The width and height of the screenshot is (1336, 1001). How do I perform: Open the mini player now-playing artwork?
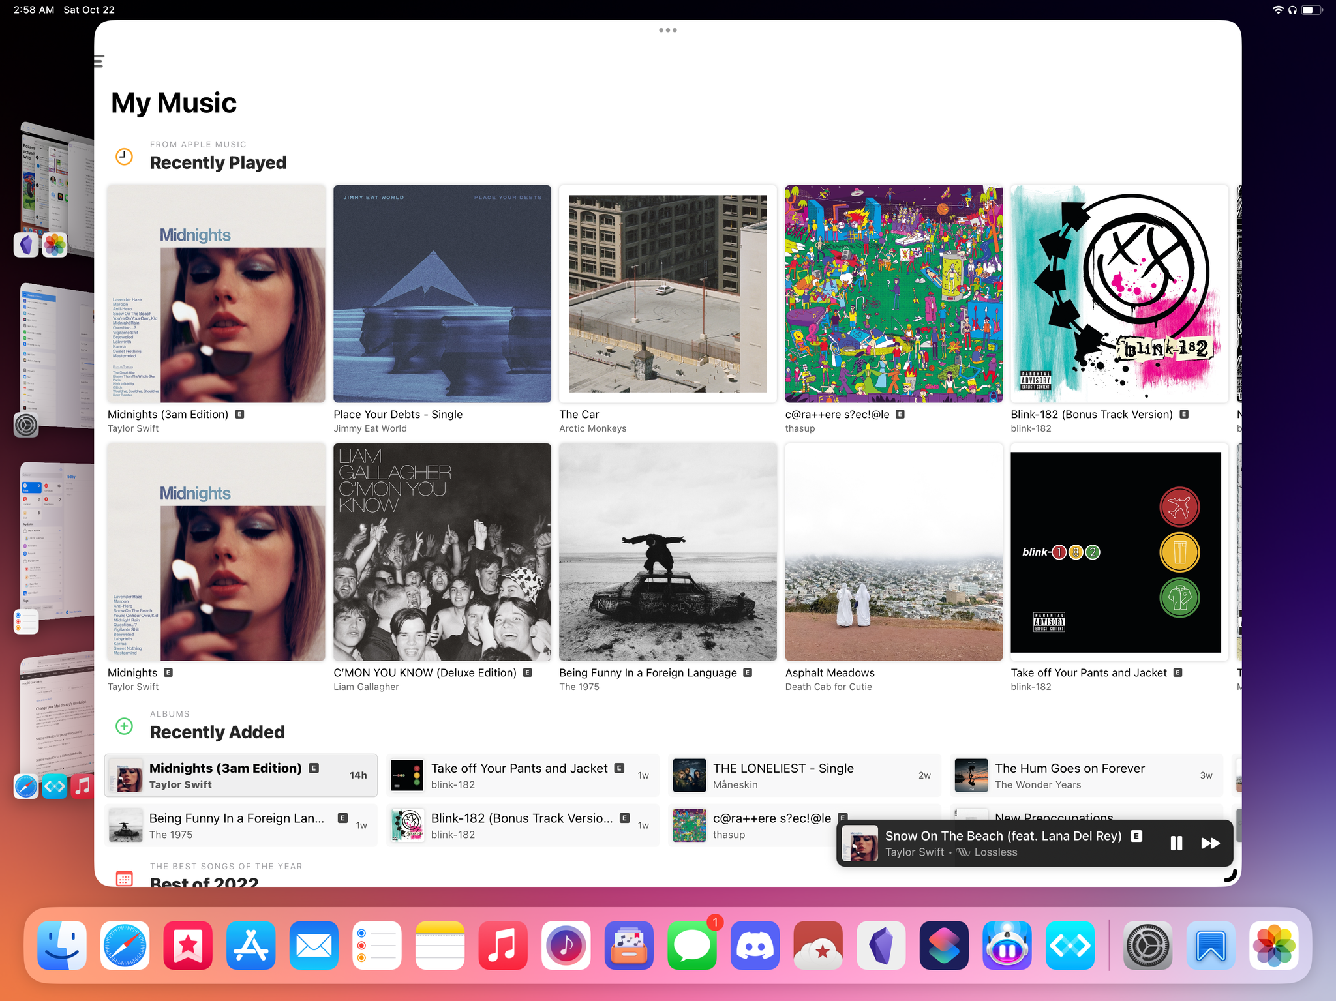860,843
